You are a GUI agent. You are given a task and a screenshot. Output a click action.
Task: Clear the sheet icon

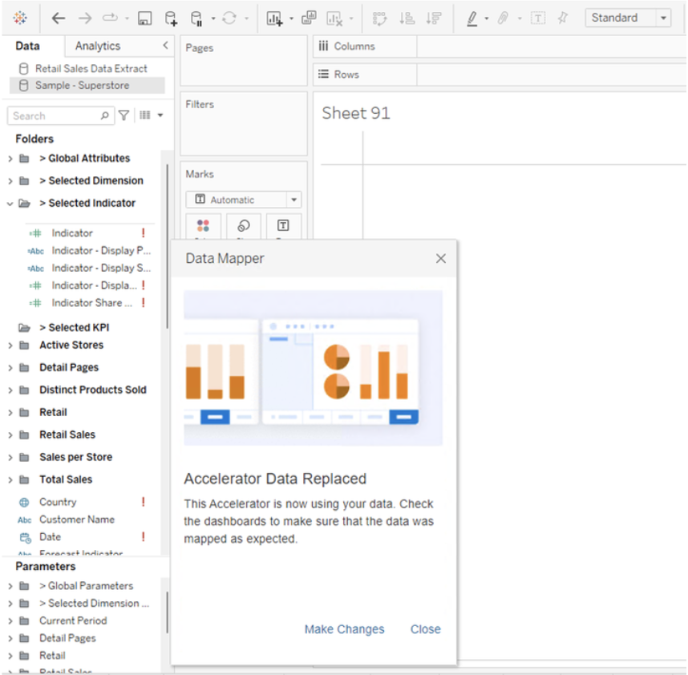tap(334, 18)
